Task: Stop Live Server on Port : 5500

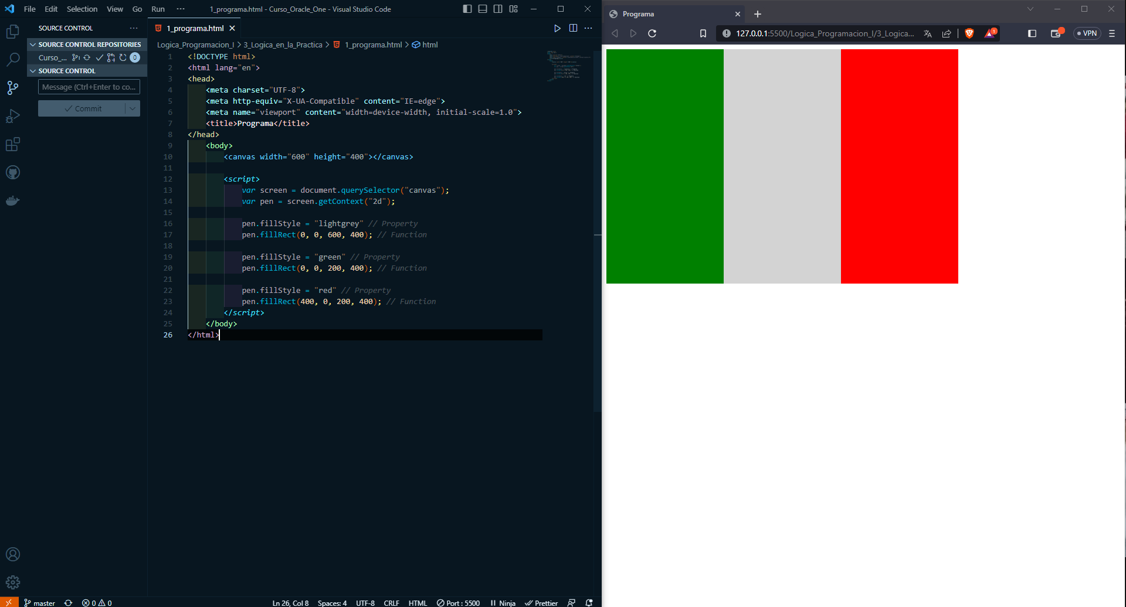Action: (x=458, y=602)
